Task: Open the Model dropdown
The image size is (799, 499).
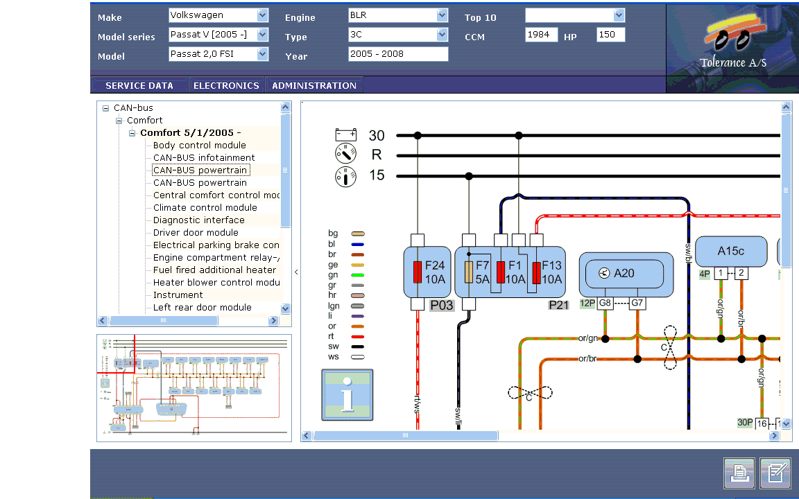Action: 262,54
